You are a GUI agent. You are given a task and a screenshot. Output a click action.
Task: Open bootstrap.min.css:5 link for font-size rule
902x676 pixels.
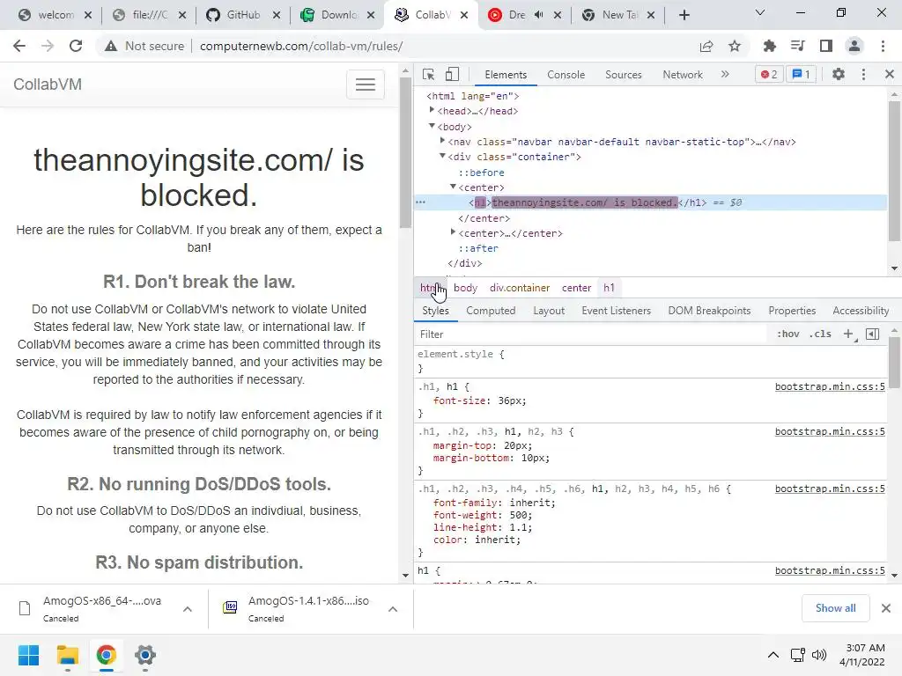click(830, 386)
